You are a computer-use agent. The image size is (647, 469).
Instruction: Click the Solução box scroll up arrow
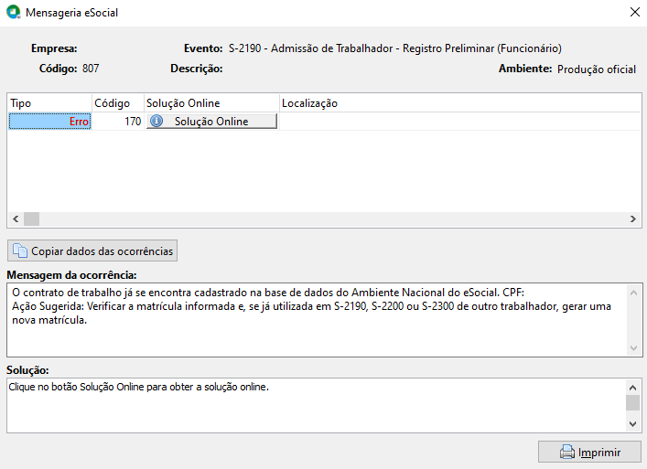(633, 388)
